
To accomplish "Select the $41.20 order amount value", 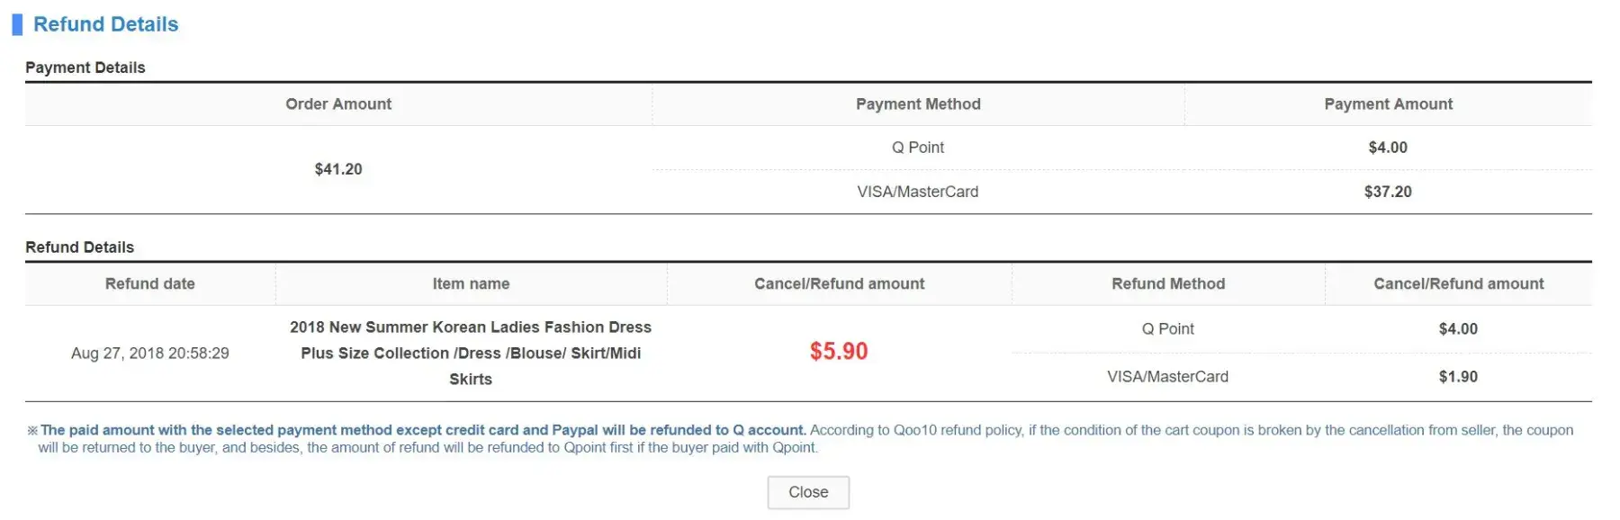I will [x=338, y=169].
